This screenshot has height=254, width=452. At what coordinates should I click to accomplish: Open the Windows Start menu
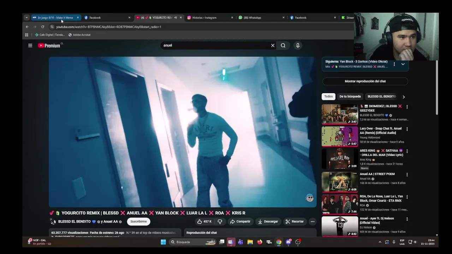point(163,242)
